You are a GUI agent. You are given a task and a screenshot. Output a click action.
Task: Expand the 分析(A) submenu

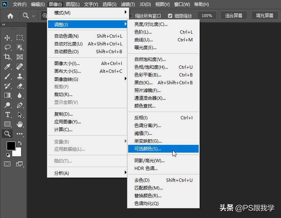(88, 173)
